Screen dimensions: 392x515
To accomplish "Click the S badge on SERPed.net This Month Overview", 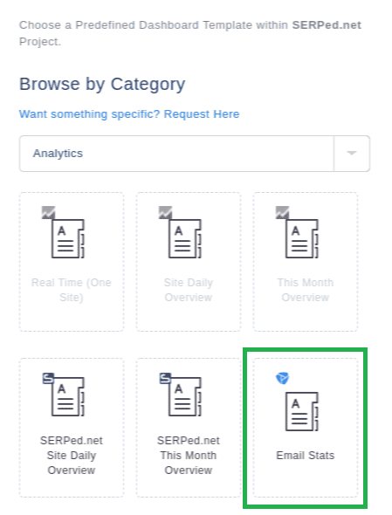I will click(165, 378).
